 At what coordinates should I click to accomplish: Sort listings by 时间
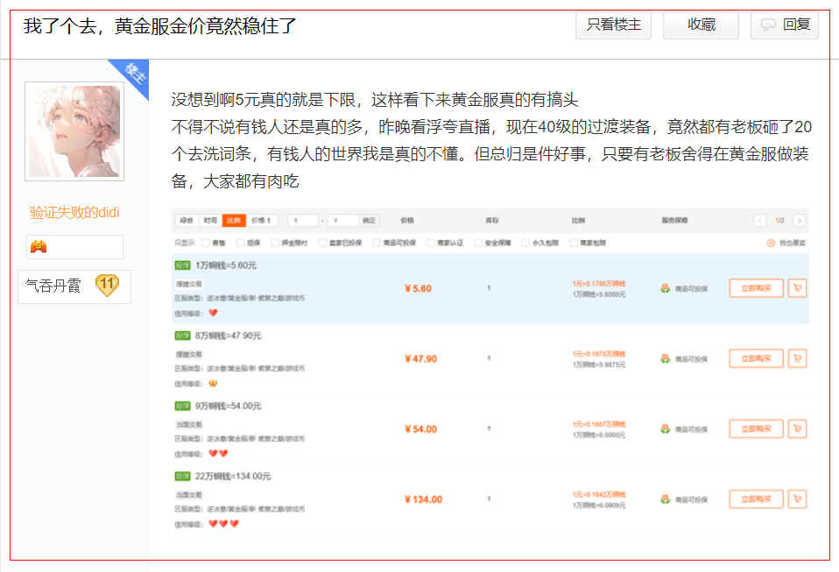click(210, 221)
